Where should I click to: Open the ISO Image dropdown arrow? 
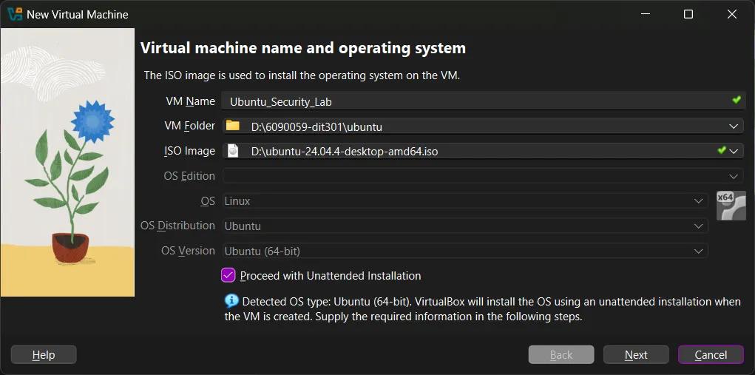pyautogui.click(x=734, y=151)
